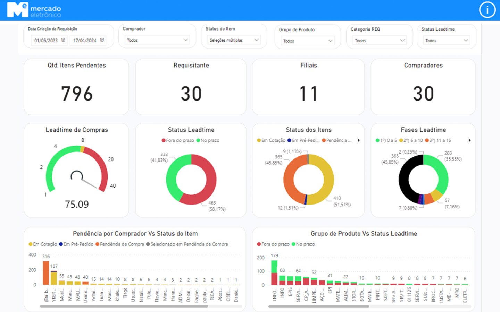
Task: Open the Comprador dropdown filter
Action: (x=157, y=40)
